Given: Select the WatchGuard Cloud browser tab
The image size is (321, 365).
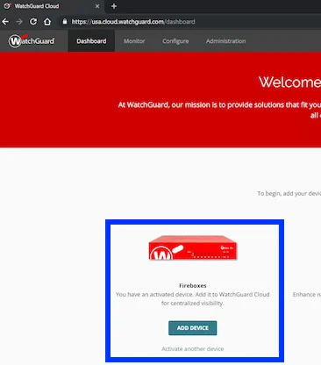Looking at the screenshot, I should [x=52, y=6].
